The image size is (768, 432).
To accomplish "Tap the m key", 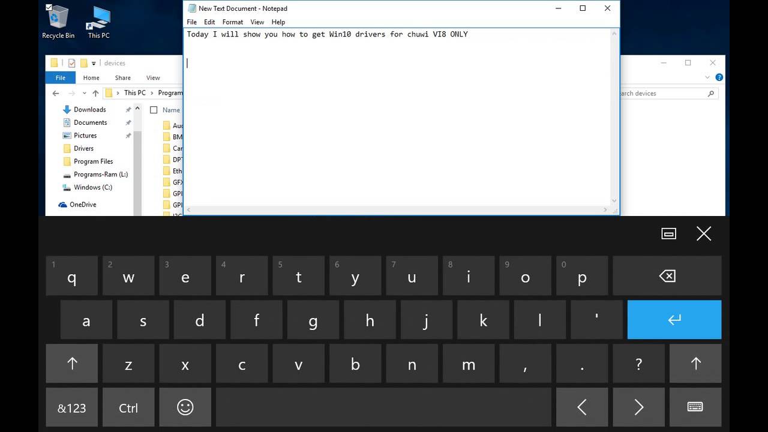I will (469, 363).
